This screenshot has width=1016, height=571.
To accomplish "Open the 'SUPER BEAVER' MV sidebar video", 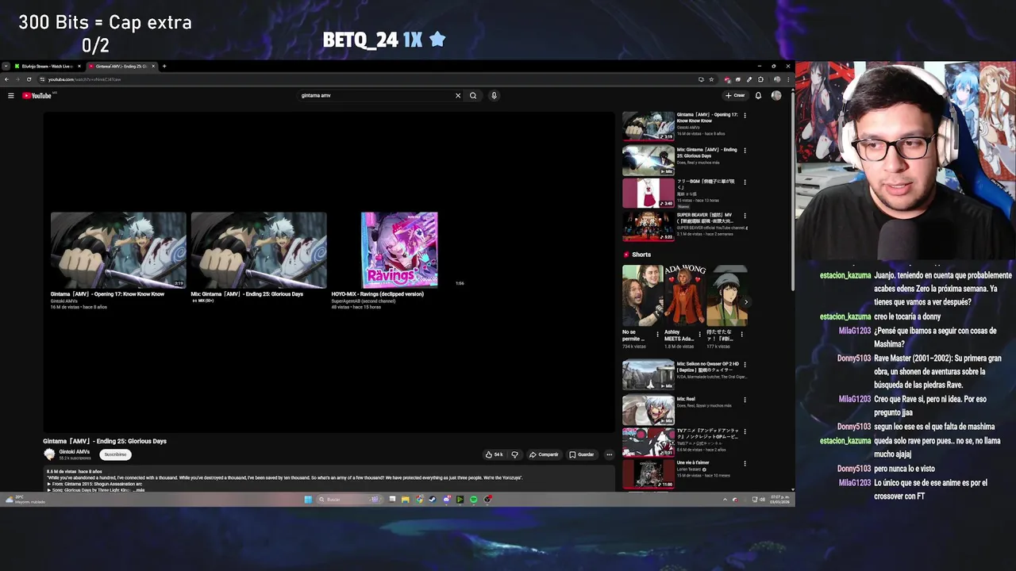I will click(648, 226).
